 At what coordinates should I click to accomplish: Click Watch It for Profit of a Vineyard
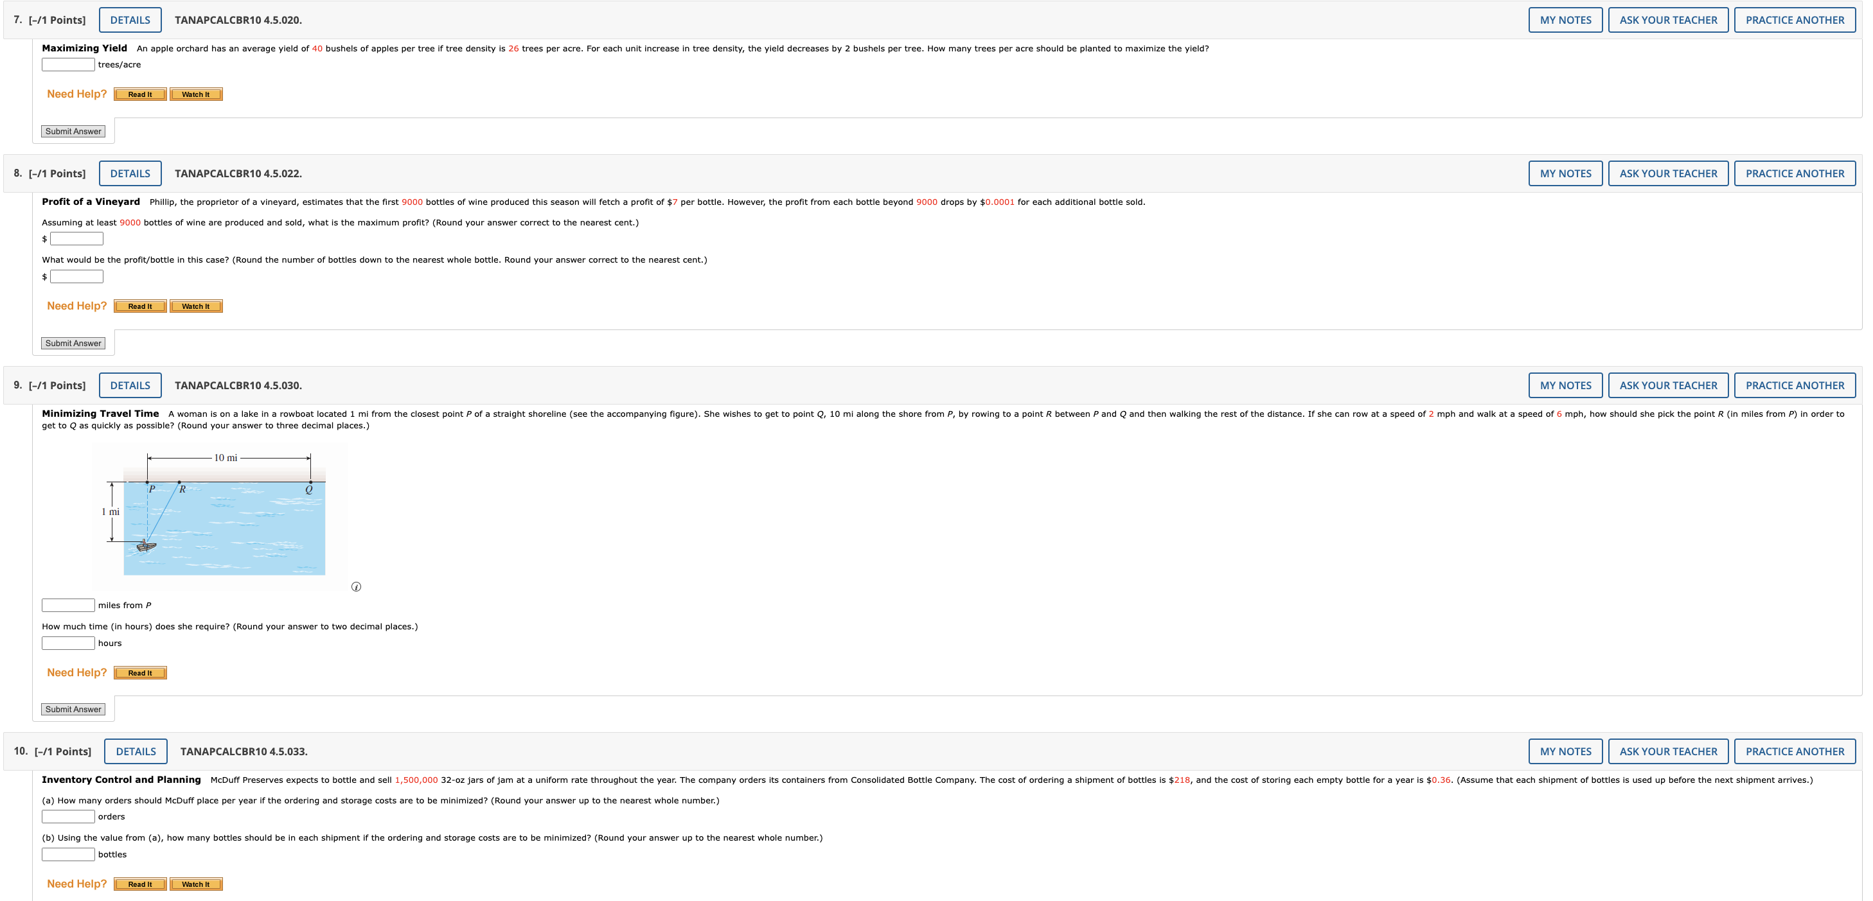[x=195, y=306]
